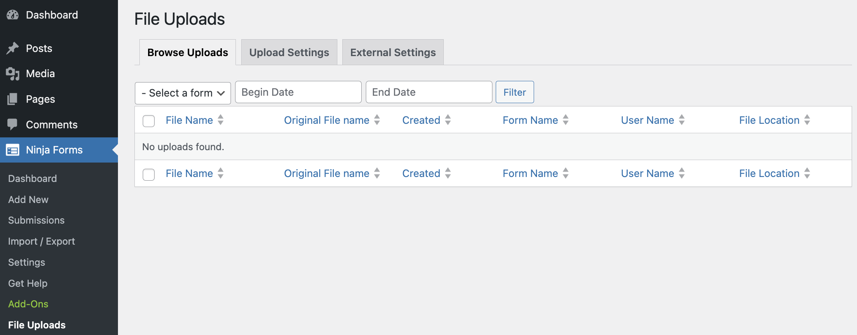Switch to the Upload Settings tab

(289, 52)
